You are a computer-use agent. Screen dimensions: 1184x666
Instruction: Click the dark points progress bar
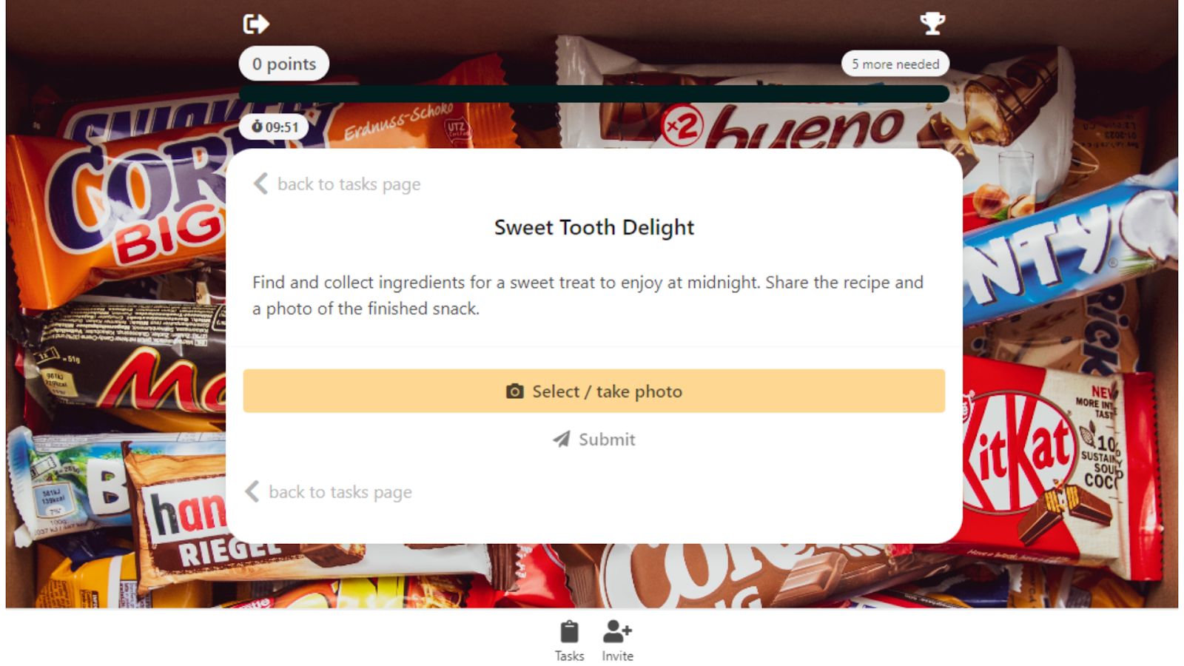[x=594, y=94]
